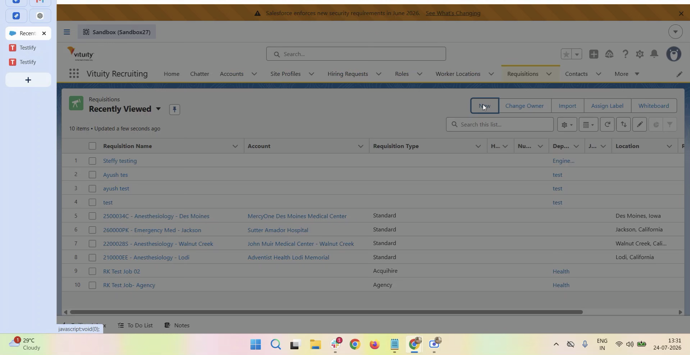
Task: Tick the RK Test Job 02 checkbox
Action: 92,271
